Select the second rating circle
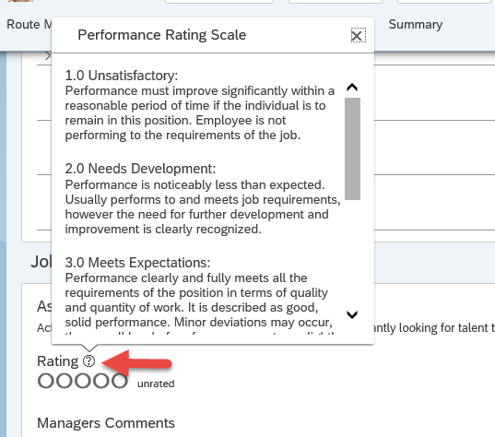The image size is (495, 437). point(65,381)
